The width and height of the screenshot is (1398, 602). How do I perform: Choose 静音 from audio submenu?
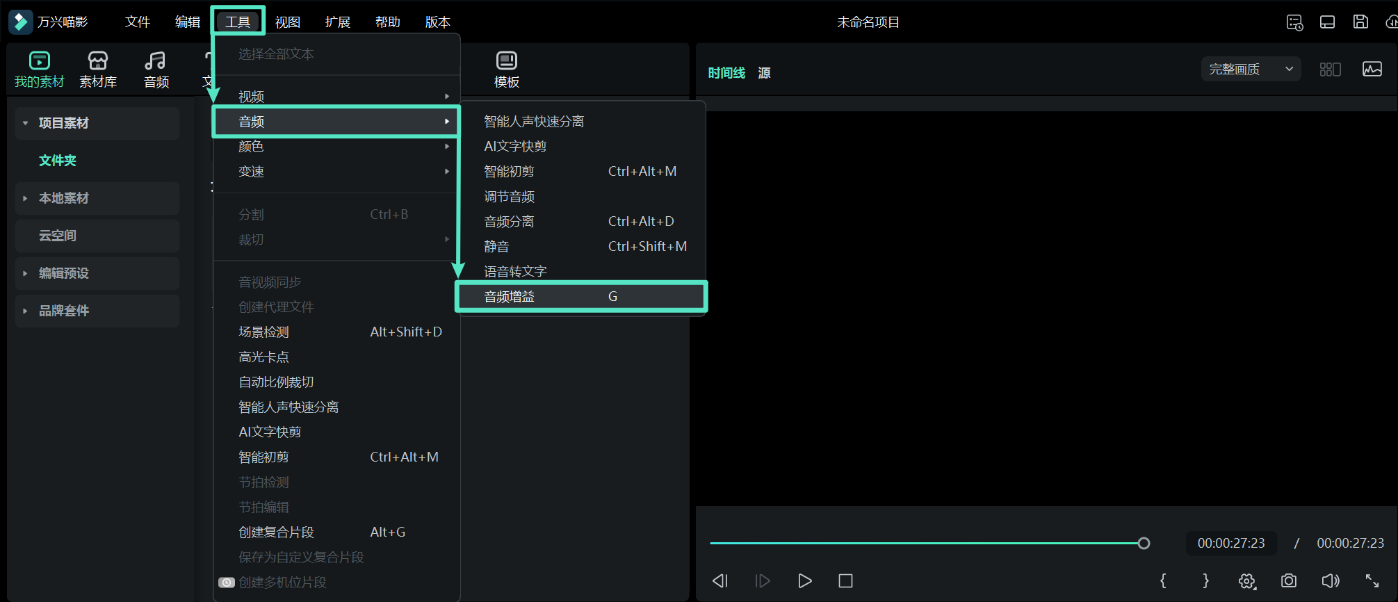(581, 247)
